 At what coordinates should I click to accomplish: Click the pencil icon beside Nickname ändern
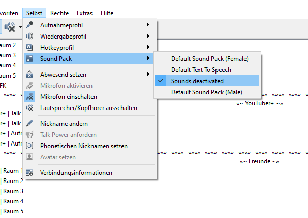tap(29, 123)
